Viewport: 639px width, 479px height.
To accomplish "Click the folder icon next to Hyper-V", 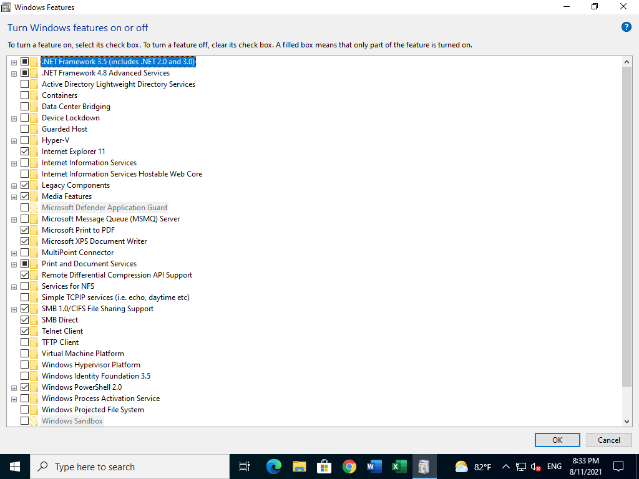I will coord(34,140).
